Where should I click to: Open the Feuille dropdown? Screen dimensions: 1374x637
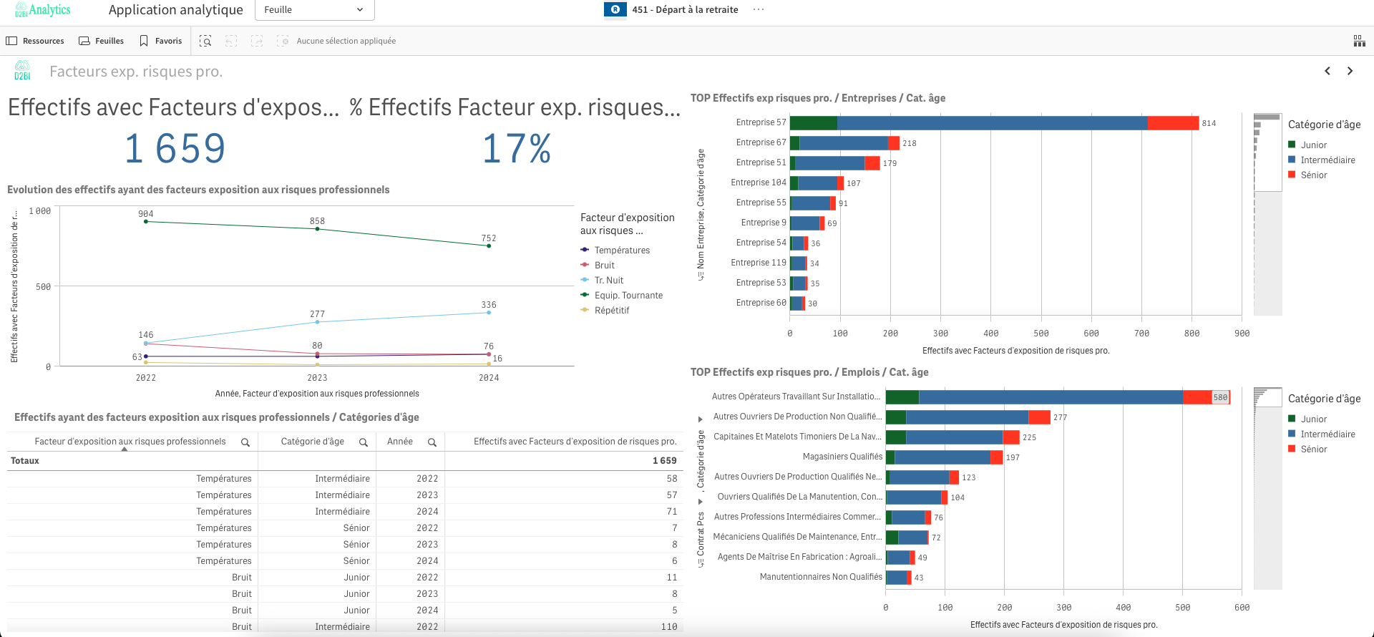click(x=314, y=10)
